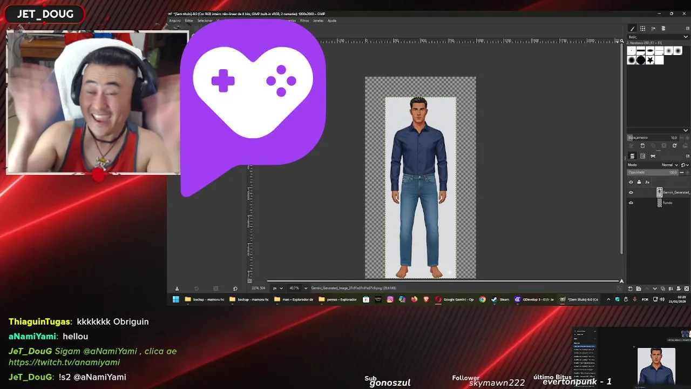Open the ruler units px dropdown

pos(277,288)
